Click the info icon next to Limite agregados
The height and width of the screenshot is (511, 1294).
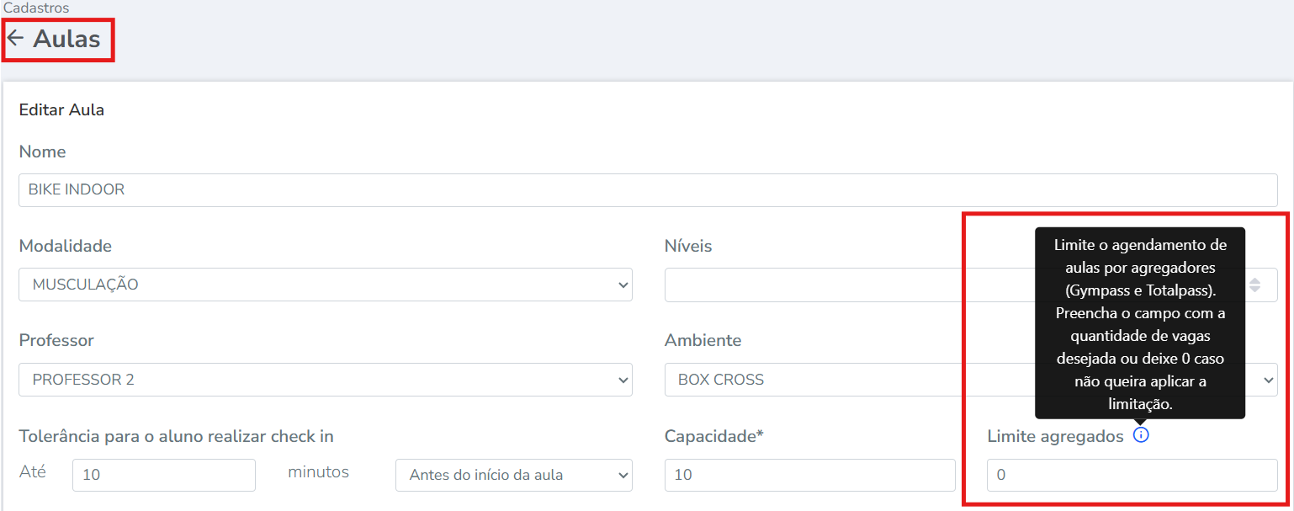click(1141, 435)
